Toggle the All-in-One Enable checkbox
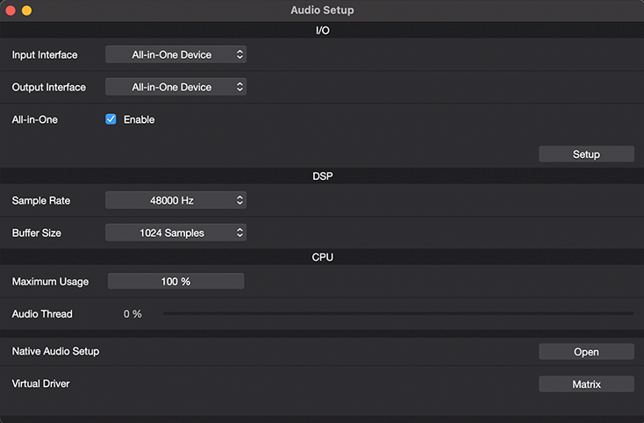 coord(111,119)
